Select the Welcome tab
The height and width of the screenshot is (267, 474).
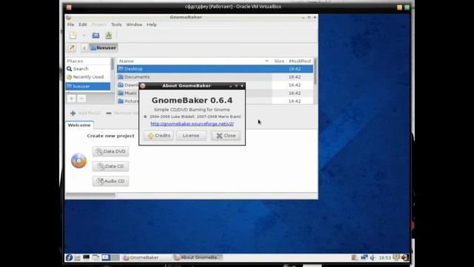79,125
